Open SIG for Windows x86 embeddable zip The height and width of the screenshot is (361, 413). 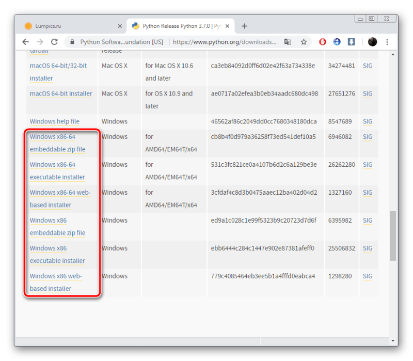point(368,221)
